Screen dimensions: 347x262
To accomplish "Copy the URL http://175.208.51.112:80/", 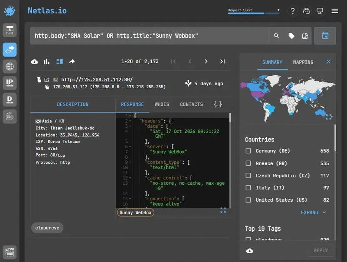I will (39, 80).
